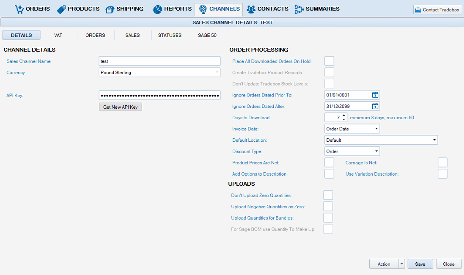This screenshot has width=464, height=275.
Task: Click the Contacts people icon
Action: (251, 9)
